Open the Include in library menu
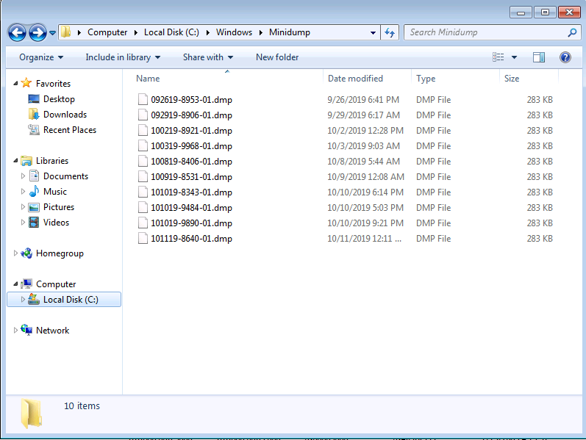 point(123,57)
